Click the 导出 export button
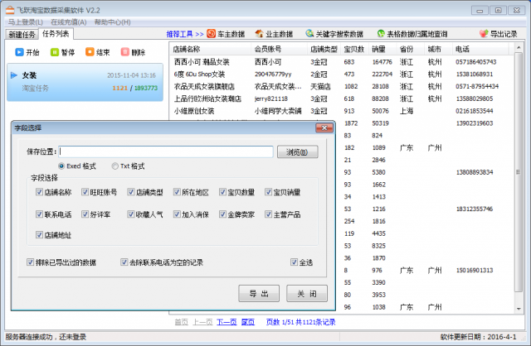531x346 pixels. coord(259,293)
